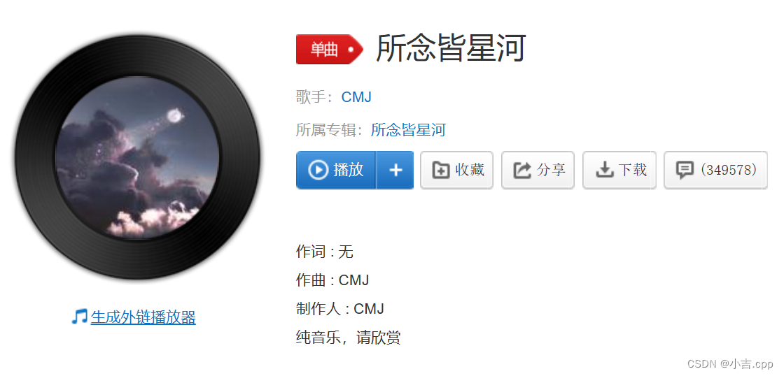The height and width of the screenshot is (376, 784).
Task: Click the folder-plus collect icon
Action: point(440,171)
